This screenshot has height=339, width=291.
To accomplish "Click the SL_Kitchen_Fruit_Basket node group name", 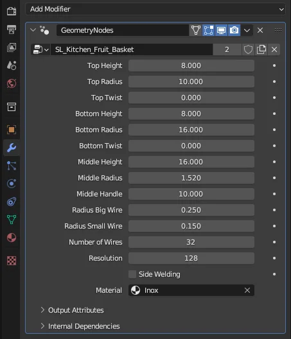I will point(132,49).
